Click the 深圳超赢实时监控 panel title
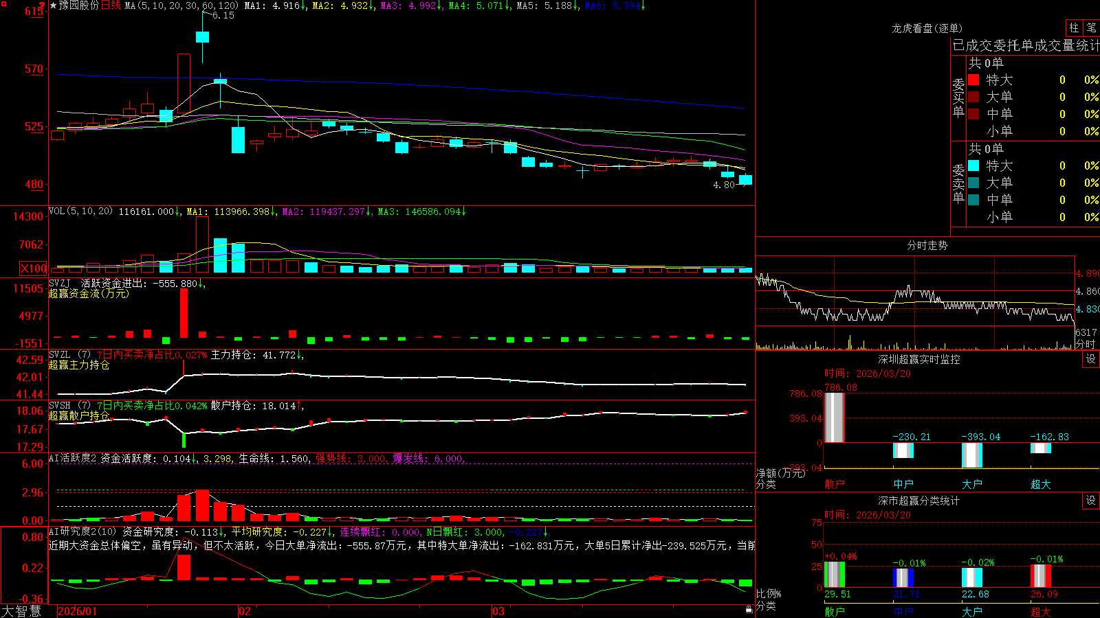The image size is (1100, 618). click(918, 359)
